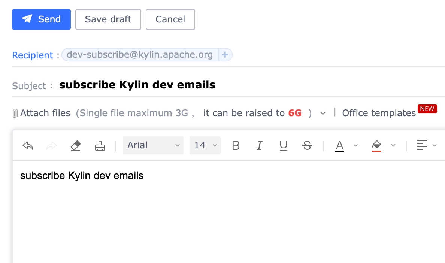Click the plus icon to add recipient
445x263 pixels.
point(225,55)
